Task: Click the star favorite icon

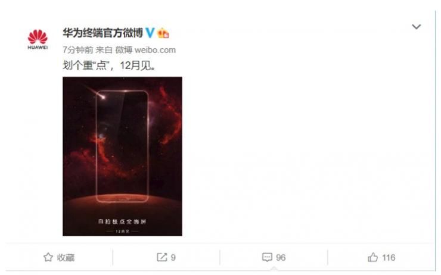Action: point(48,257)
